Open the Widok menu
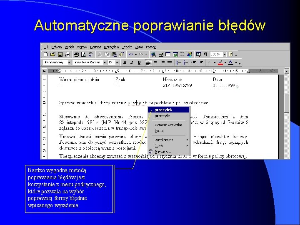 click(x=69, y=47)
